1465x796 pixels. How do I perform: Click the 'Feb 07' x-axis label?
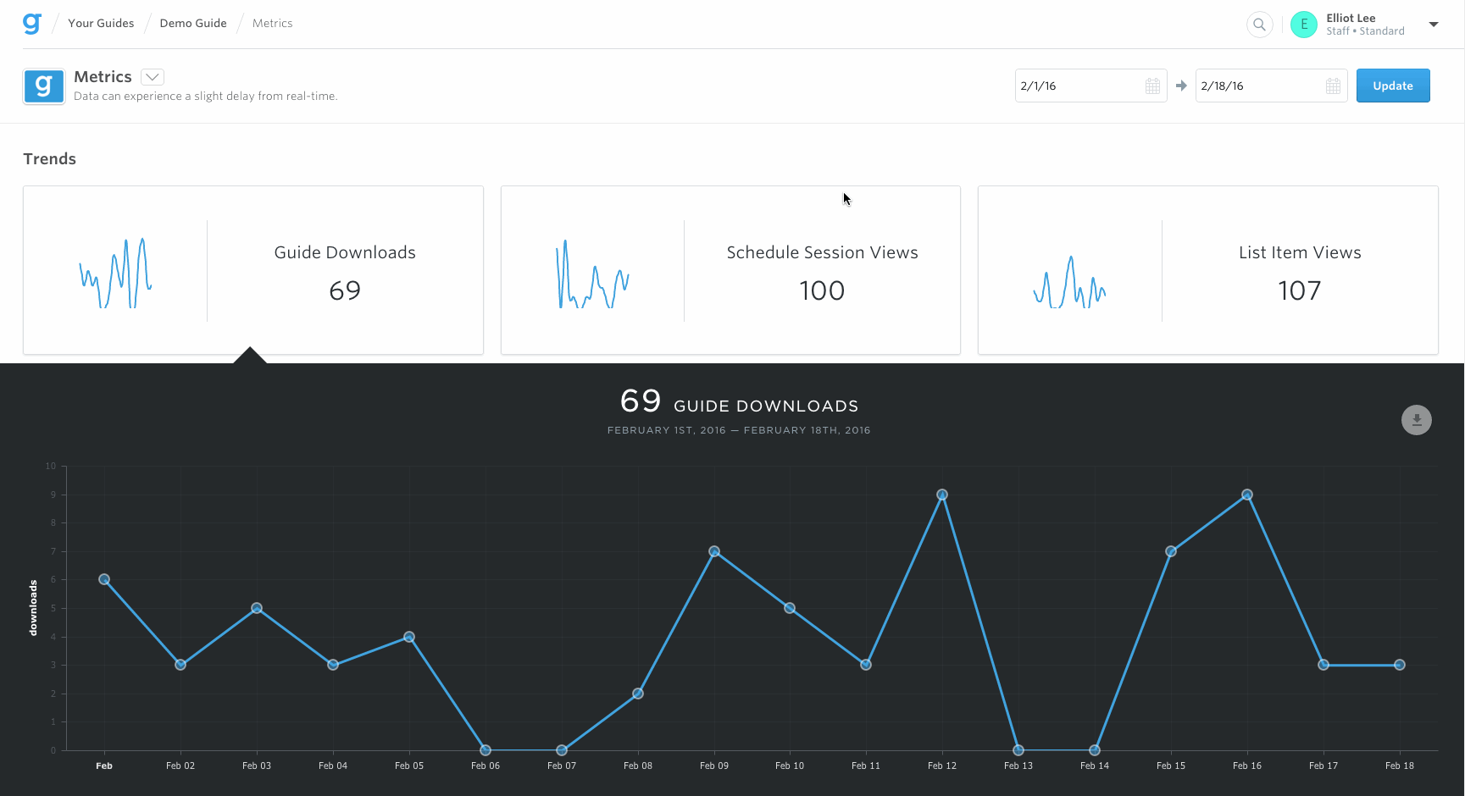pos(562,766)
